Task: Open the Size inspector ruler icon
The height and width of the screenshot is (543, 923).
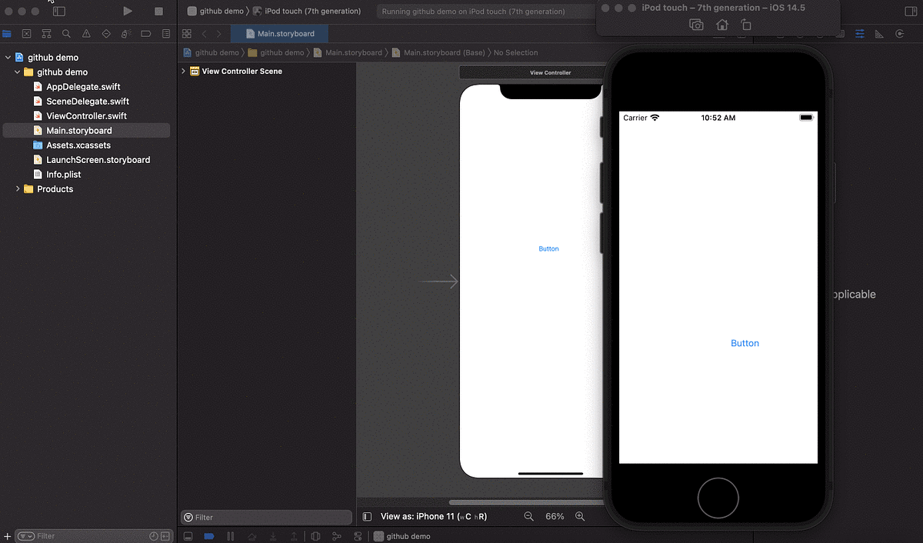Action: [x=880, y=34]
